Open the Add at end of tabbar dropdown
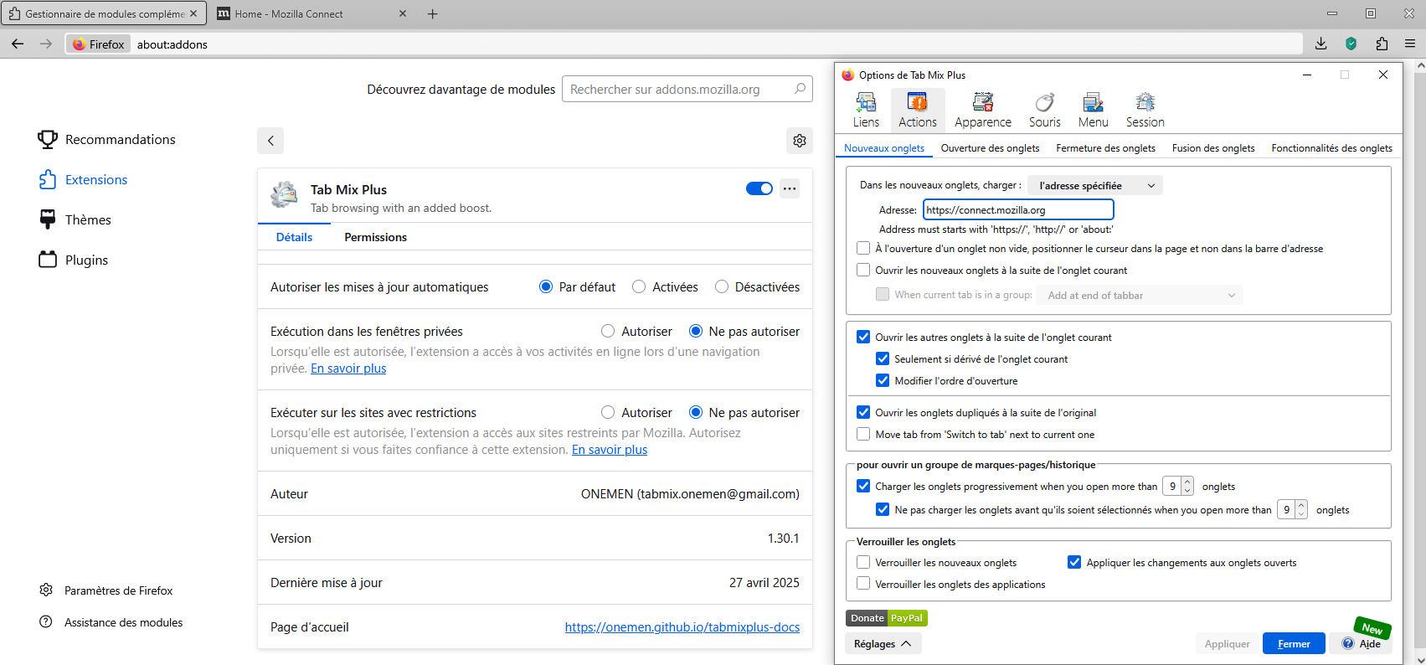Viewport: 1426px width, 665px height. tap(1140, 295)
